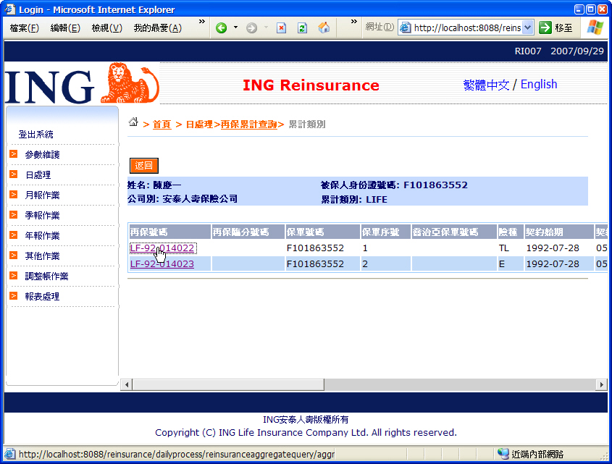
Task: Click the Refresh page icon
Action: (302, 28)
